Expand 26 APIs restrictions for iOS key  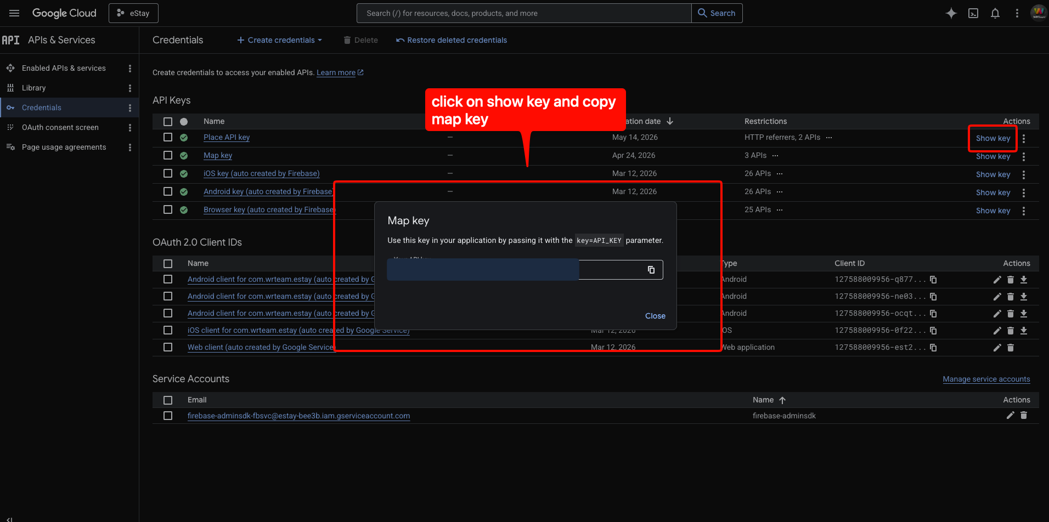pyautogui.click(x=780, y=174)
